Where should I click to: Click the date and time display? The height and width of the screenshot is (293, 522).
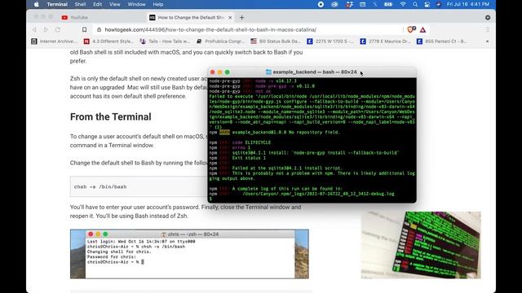point(467,4)
